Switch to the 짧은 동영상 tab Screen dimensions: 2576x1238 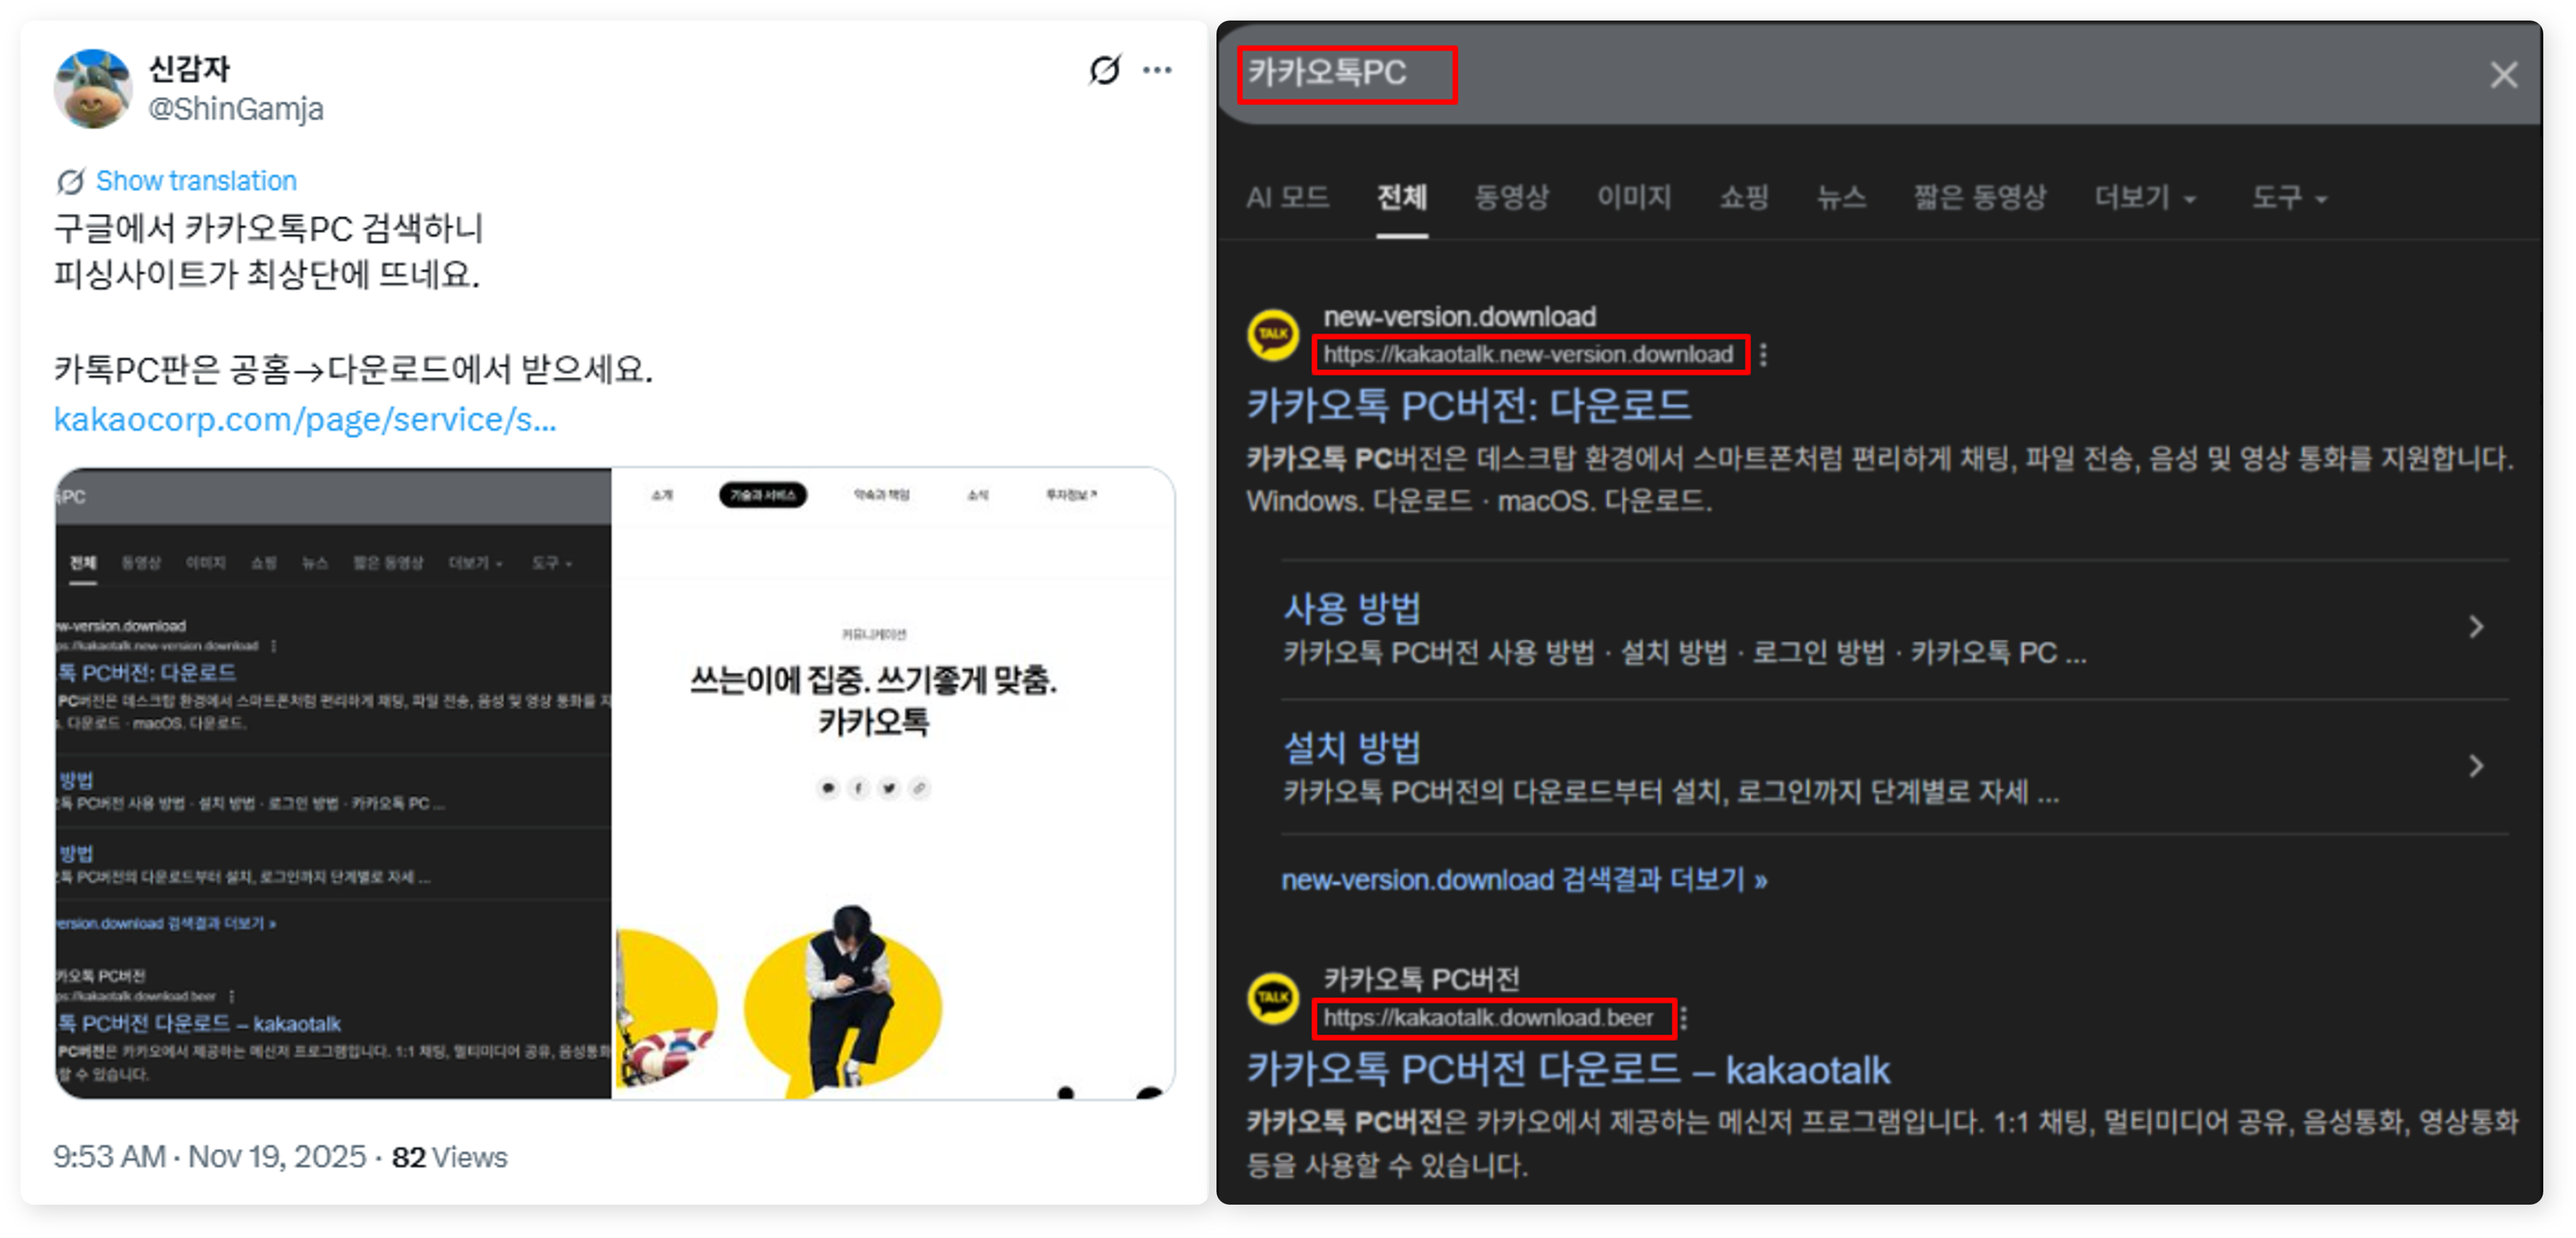point(1980,197)
